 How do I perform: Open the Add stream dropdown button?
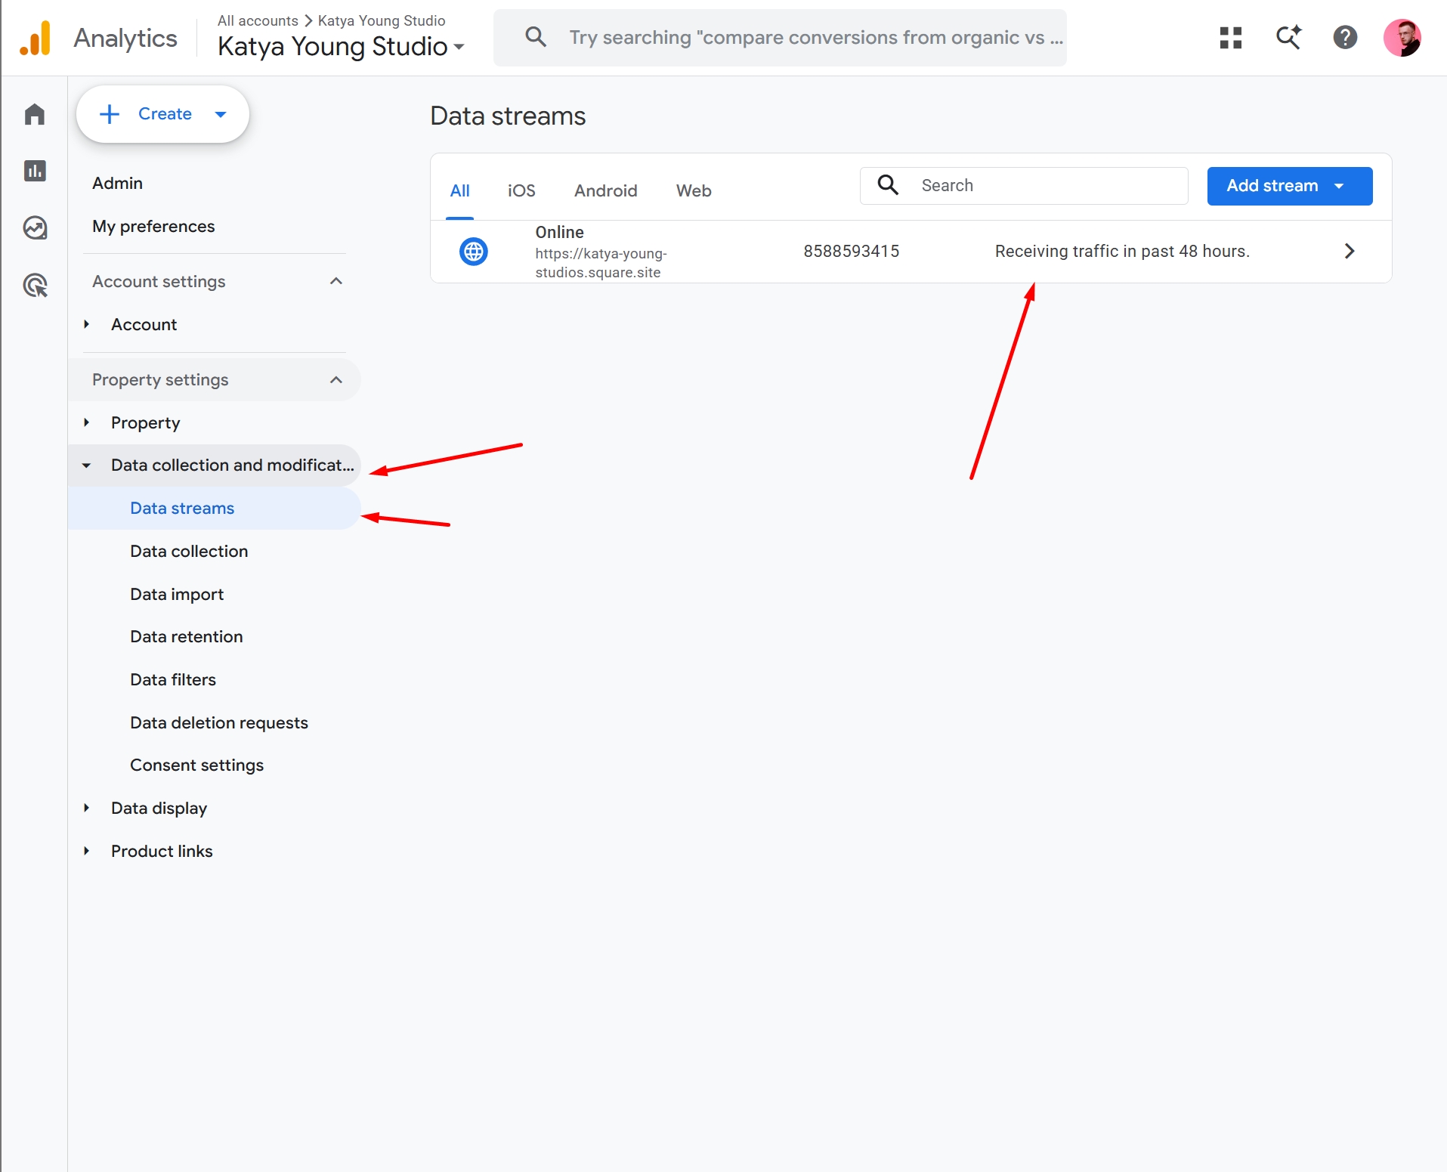(x=1290, y=186)
